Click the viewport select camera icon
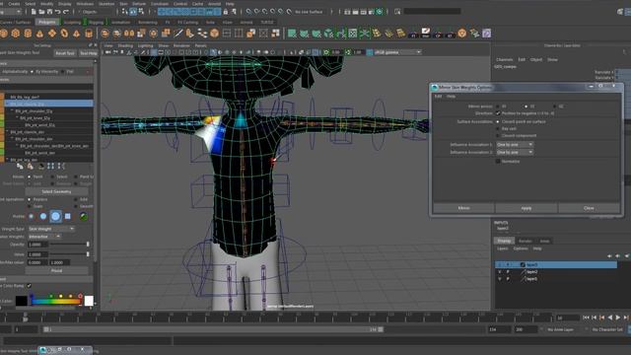This screenshot has width=631, height=355. (108, 52)
